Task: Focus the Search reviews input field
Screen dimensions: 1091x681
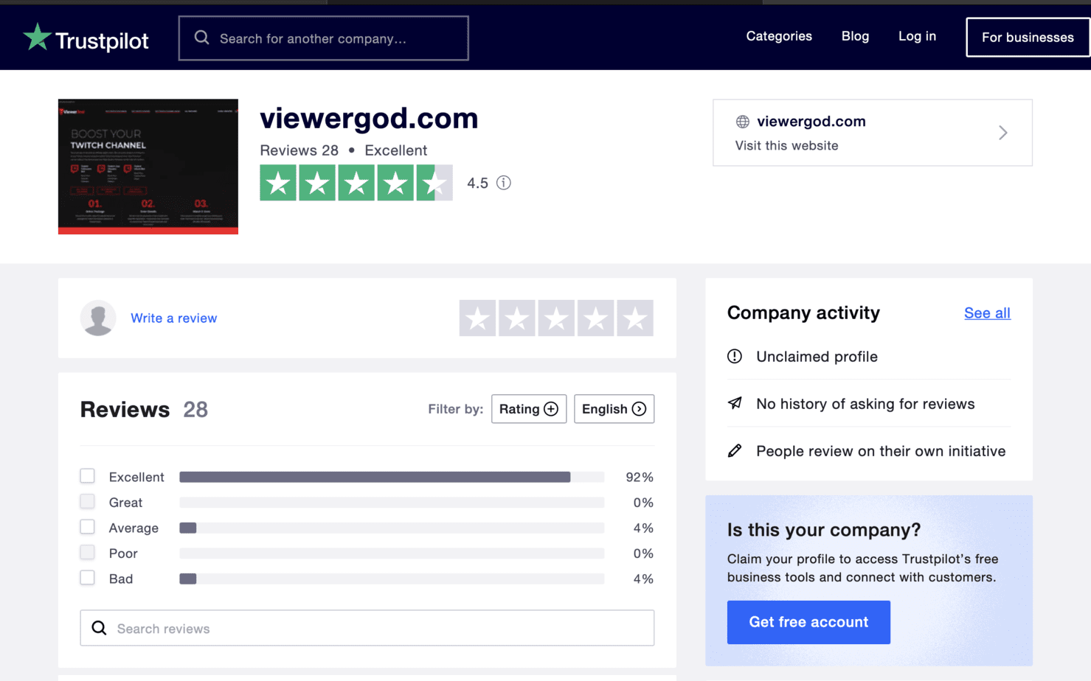Action: (x=367, y=628)
